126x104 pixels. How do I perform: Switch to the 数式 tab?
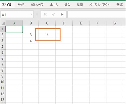tap(120, 5)
